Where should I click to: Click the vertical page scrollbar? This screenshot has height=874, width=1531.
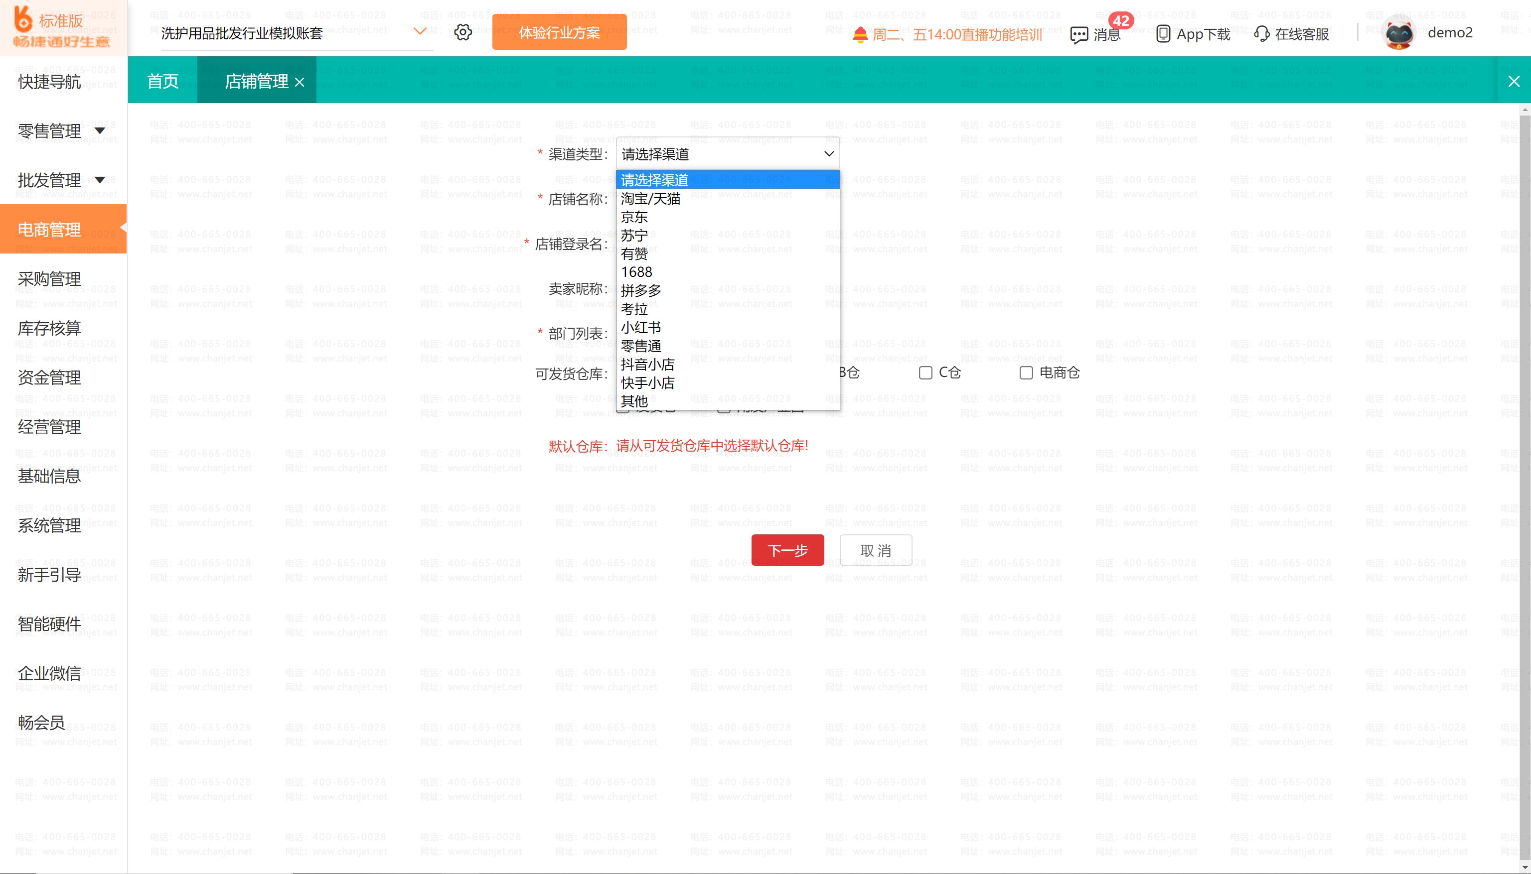(x=1525, y=480)
